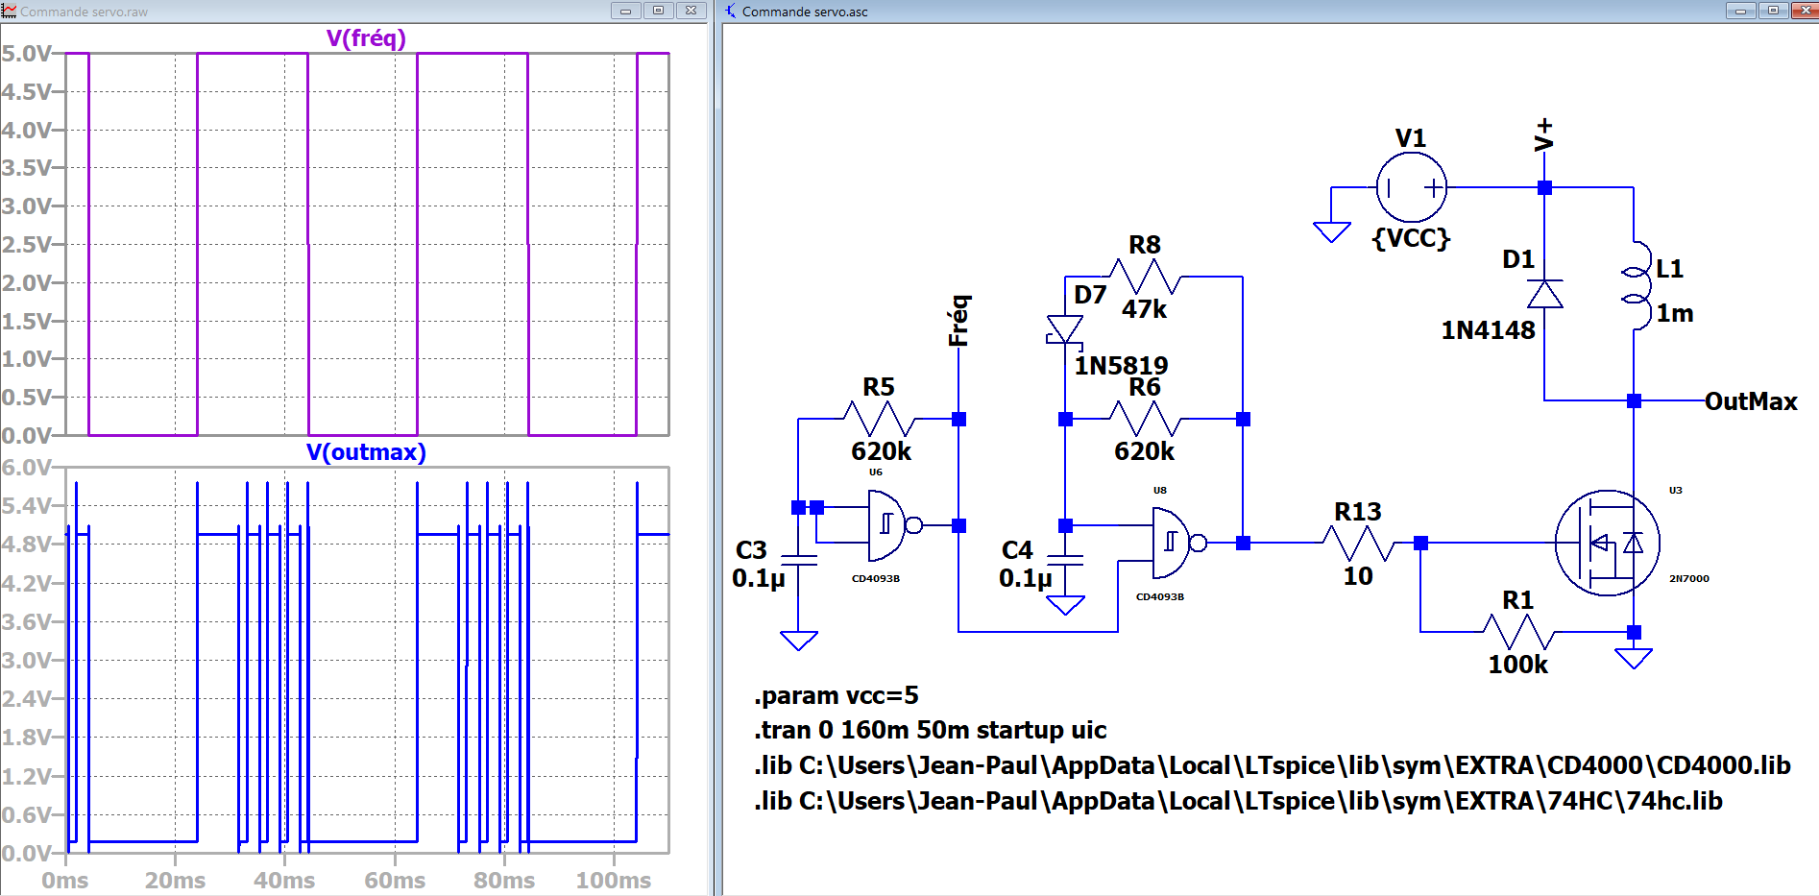
Task: Click the C3 capacitor symbol
Action: 798,560
